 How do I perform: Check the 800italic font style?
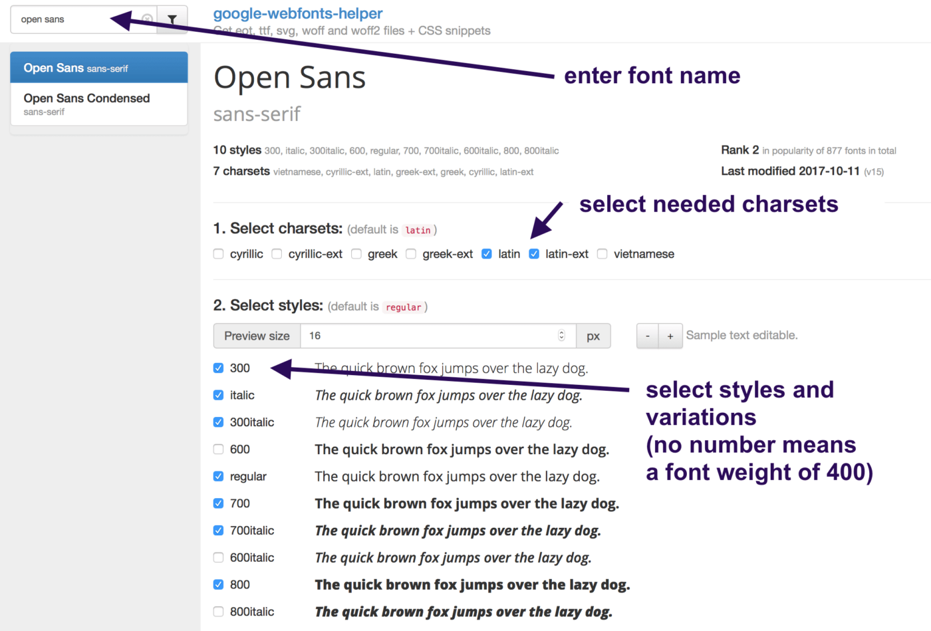click(219, 611)
